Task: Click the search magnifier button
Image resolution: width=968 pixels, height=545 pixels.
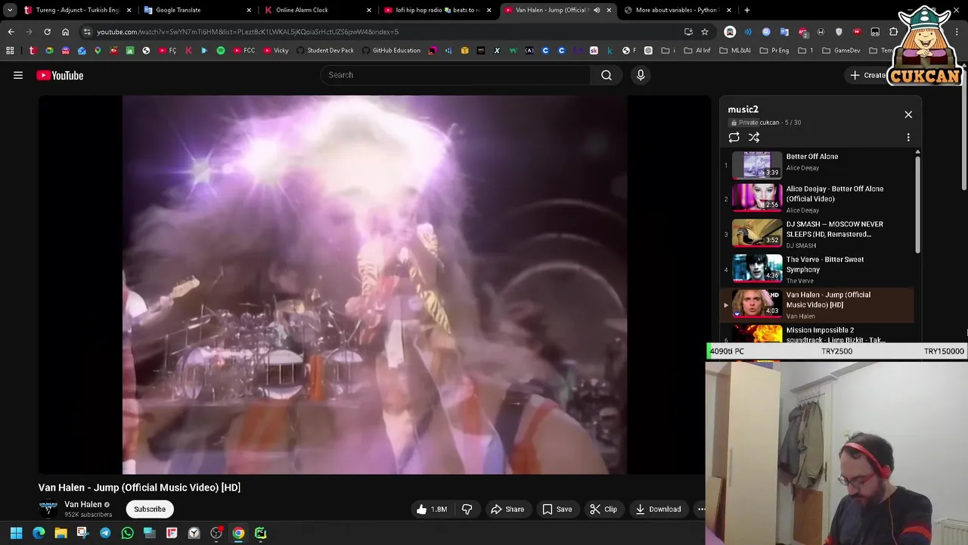Action: [x=607, y=75]
